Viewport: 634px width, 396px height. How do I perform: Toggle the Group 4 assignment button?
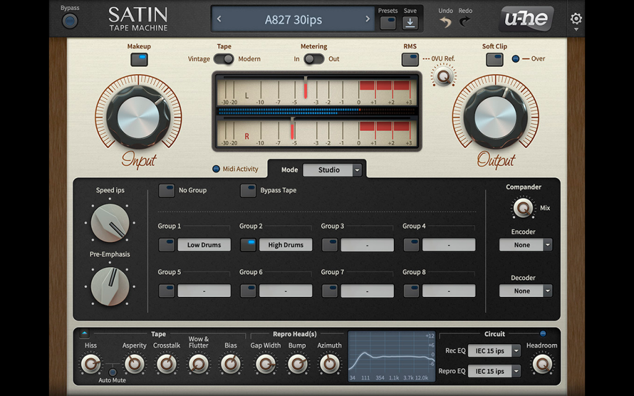click(411, 245)
